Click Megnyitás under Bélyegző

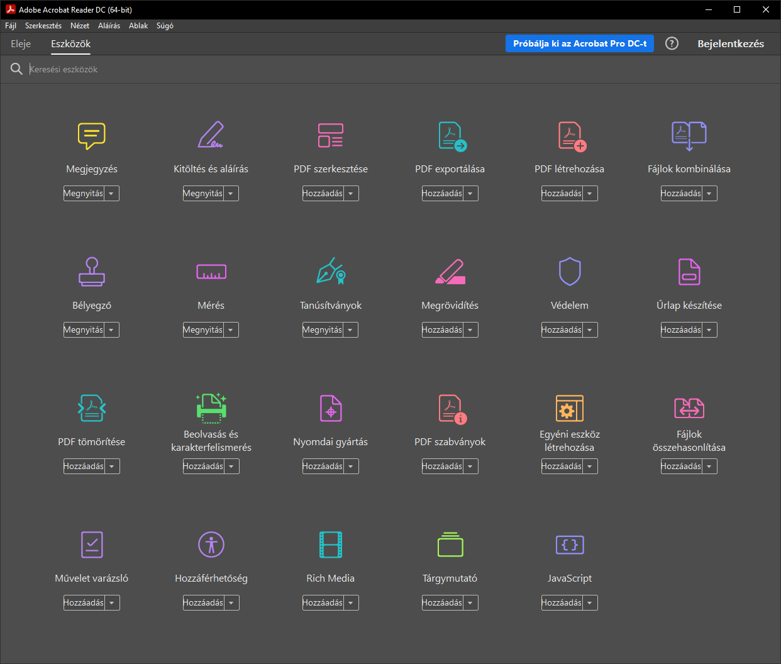(84, 330)
